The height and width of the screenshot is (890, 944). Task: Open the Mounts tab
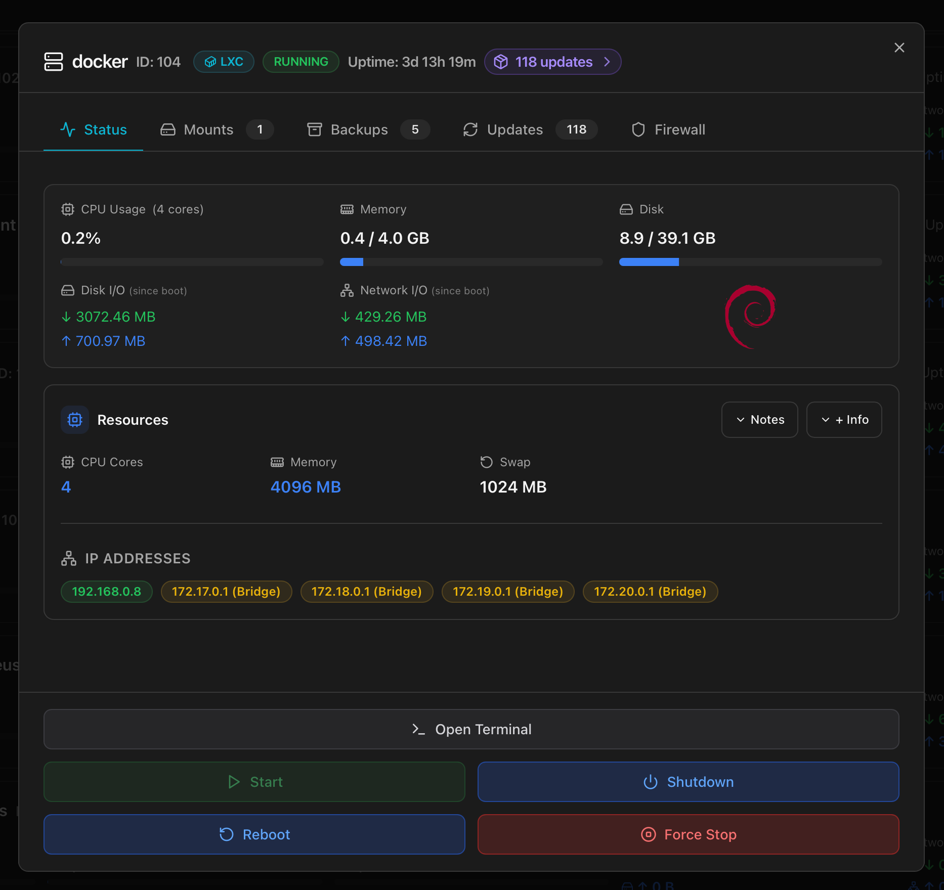pos(217,129)
